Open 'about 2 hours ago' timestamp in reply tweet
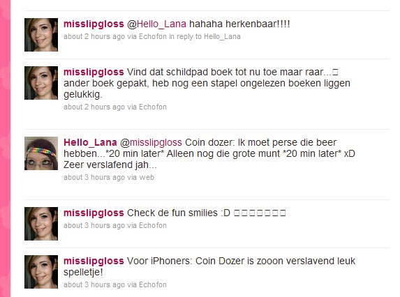400x297 pixels. pos(94,37)
